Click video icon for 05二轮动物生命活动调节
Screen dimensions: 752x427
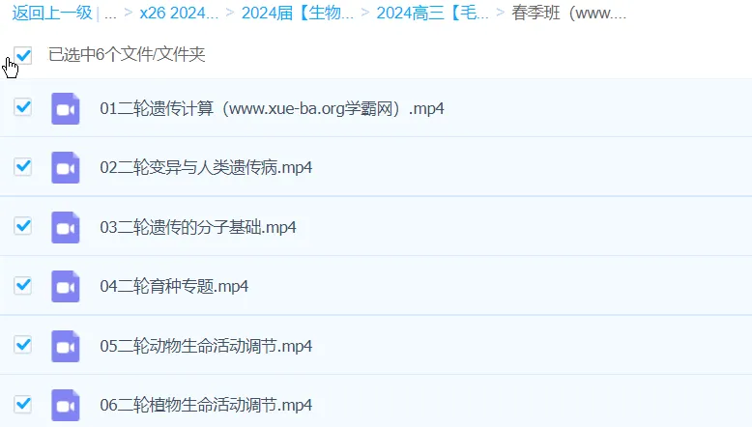click(65, 346)
